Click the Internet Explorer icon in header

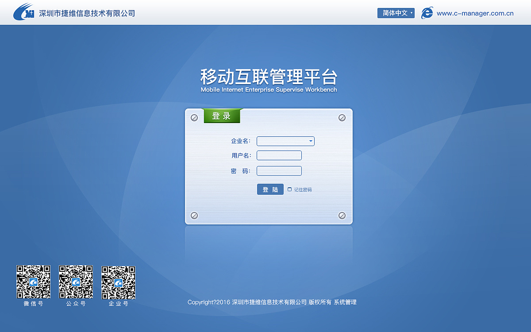(427, 13)
